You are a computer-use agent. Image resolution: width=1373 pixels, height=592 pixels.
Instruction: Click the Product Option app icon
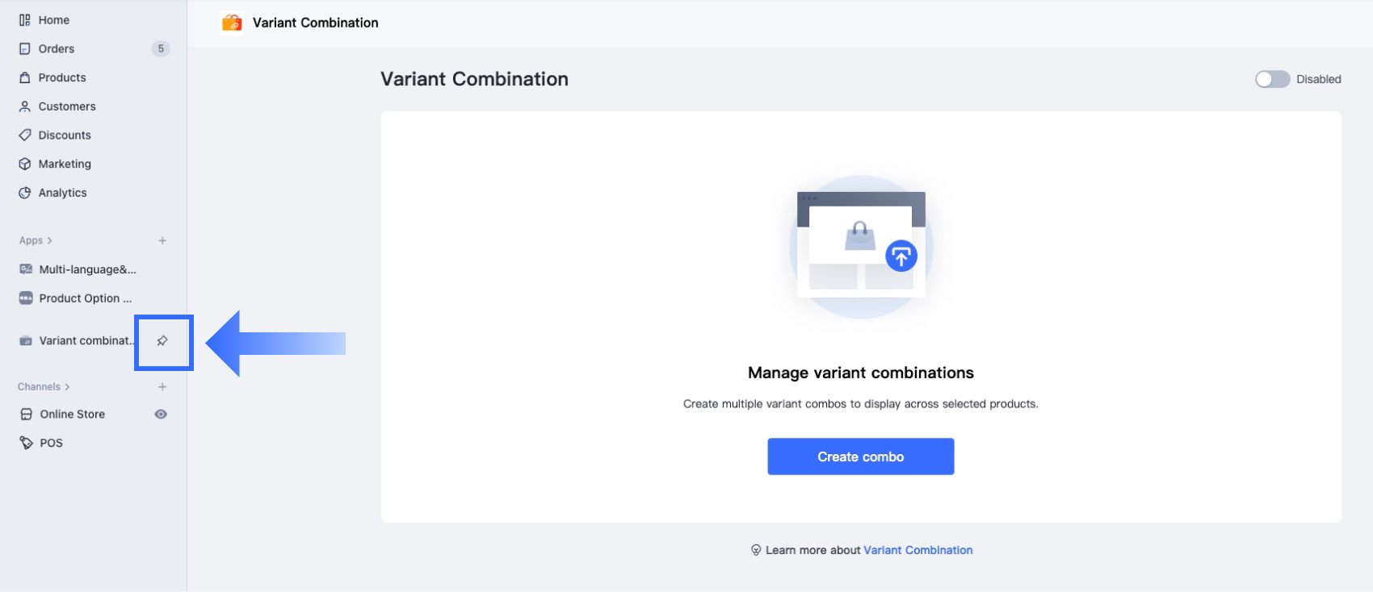[x=26, y=298]
